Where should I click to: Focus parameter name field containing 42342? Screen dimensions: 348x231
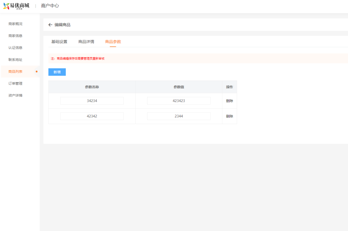(x=92, y=116)
